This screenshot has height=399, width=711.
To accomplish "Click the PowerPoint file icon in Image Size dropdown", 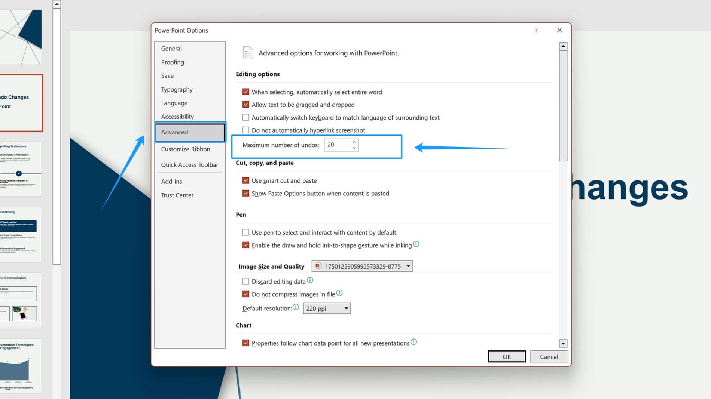I will click(318, 266).
